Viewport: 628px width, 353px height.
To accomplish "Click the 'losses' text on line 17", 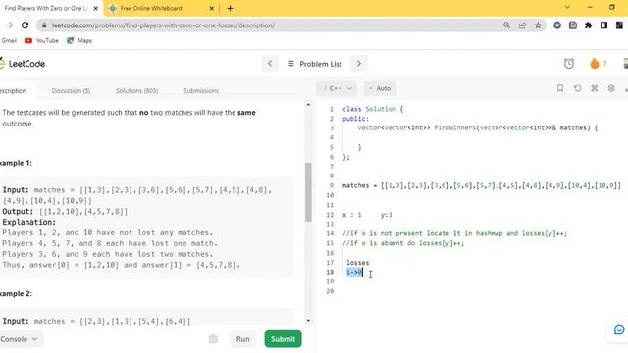I will (357, 263).
